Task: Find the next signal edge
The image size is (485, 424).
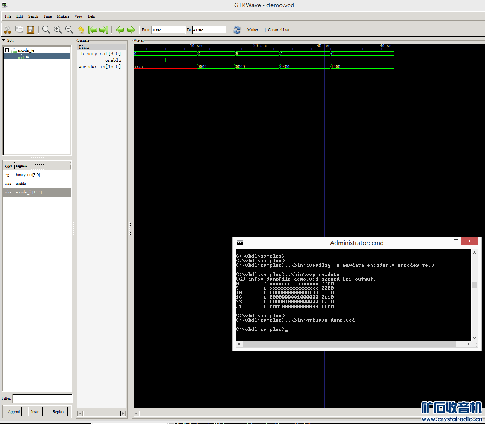Action: pos(131,29)
